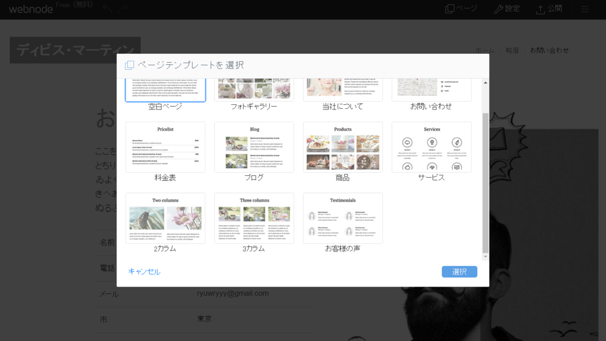Choose the Testimonials お客様の声 template
The image size is (606, 341).
click(x=343, y=218)
